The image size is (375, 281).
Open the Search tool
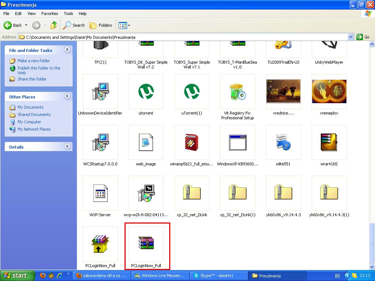[x=74, y=25]
